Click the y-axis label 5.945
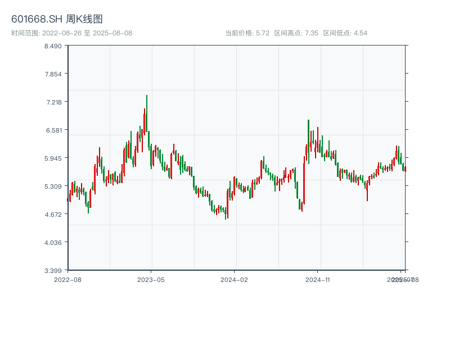 tap(53, 158)
